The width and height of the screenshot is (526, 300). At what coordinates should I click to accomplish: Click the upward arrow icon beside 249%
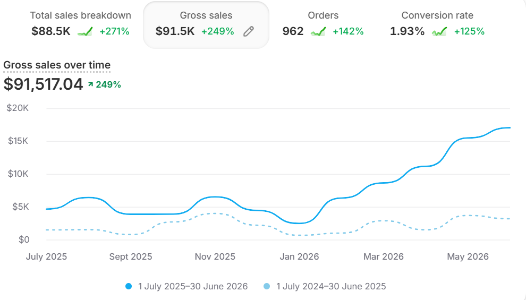coord(90,84)
